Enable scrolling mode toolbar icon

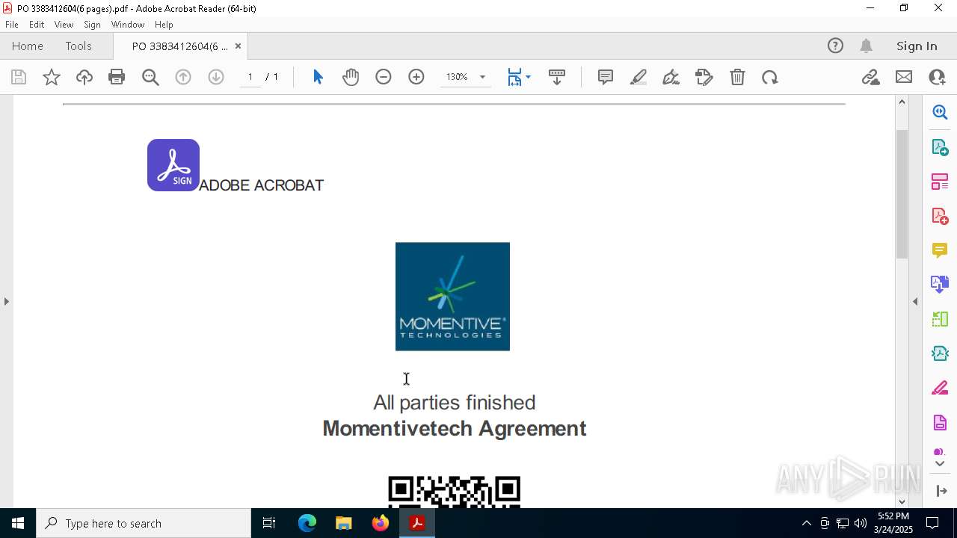[x=557, y=77]
